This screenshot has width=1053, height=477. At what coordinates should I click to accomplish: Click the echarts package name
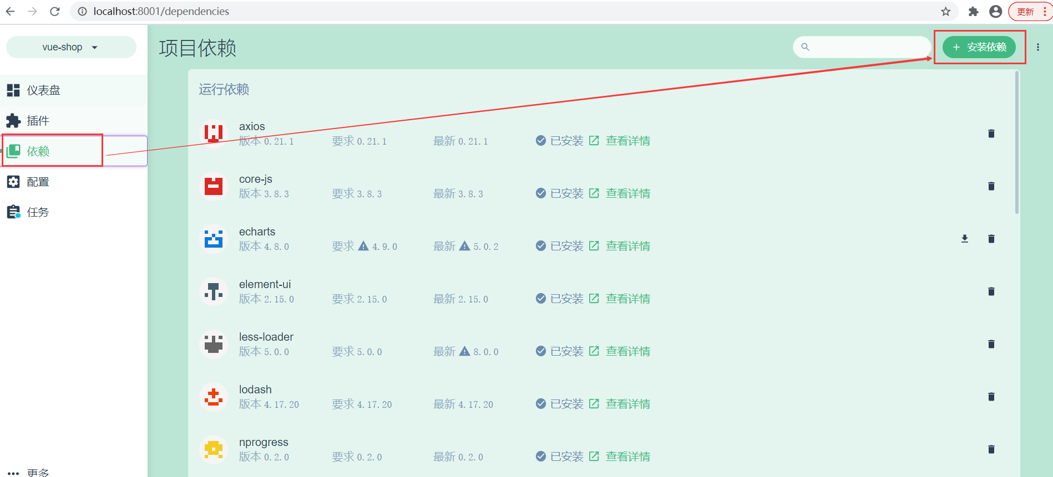(257, 232)
